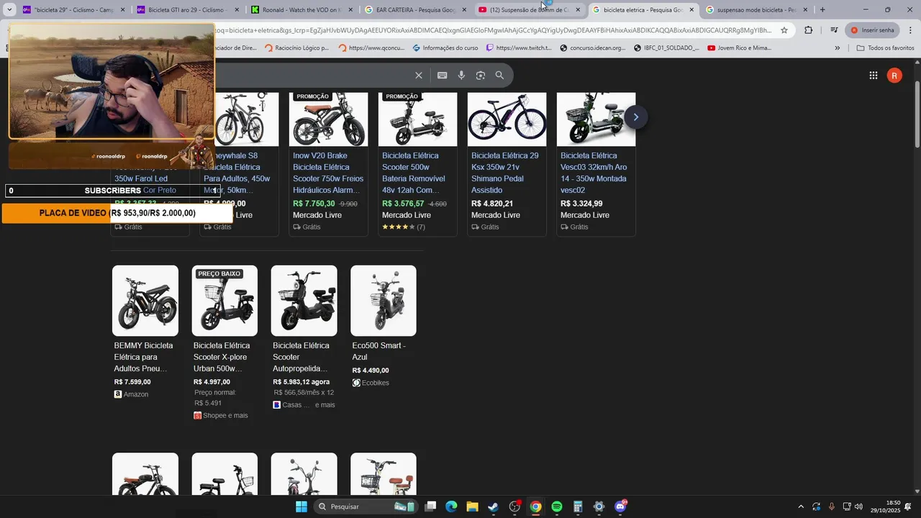921x518 pixels.
Task: Open Bicicleta Elétrica Scooter Autopropelida listing
Action: point(301,357)
